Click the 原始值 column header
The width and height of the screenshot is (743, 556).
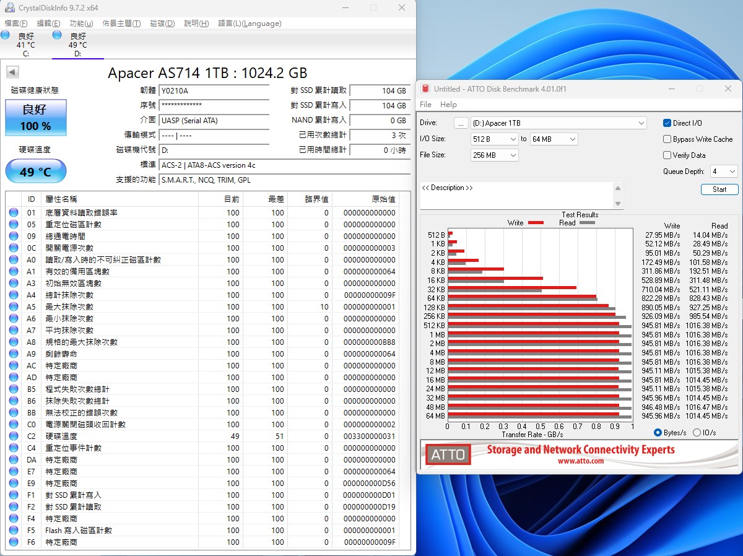pos(366,199)
